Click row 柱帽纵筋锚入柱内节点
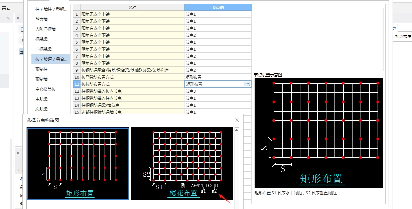This screenshot has height=209, width=412. coord(132,98)
